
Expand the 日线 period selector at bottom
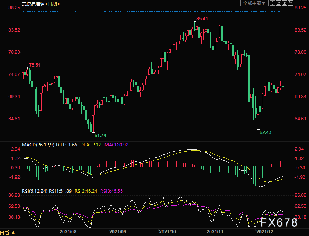[8, 233]
